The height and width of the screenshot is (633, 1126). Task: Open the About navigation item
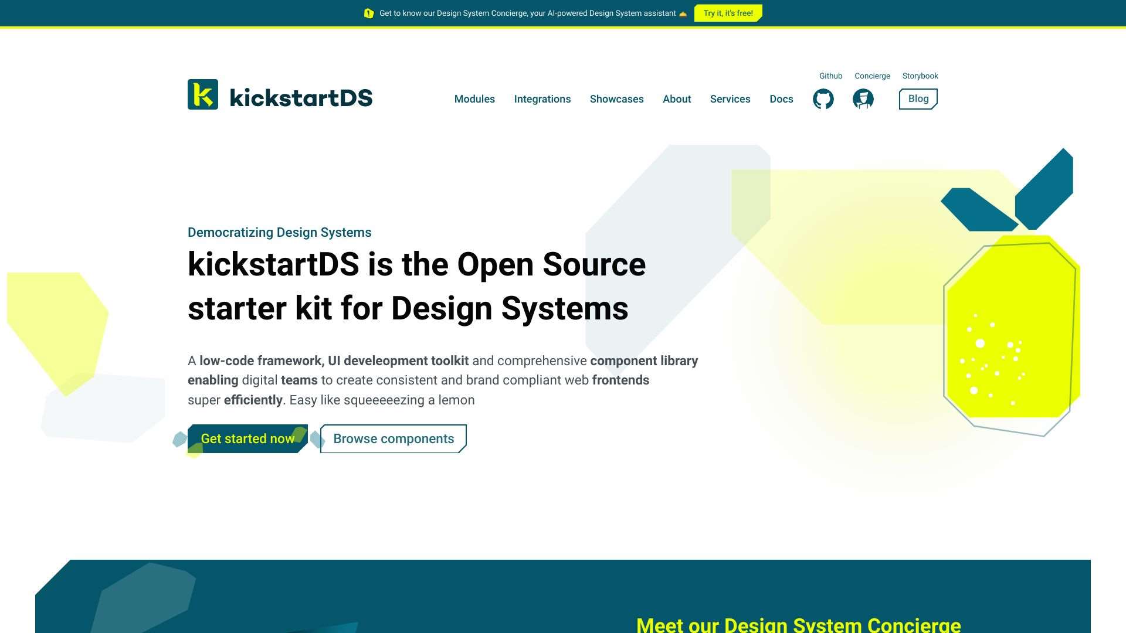tap(677, 99)
